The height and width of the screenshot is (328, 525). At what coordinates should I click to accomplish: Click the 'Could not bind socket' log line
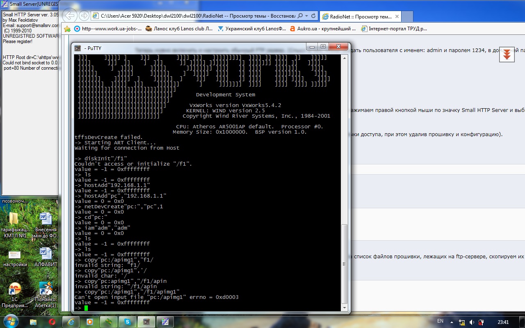pos(30,63)
